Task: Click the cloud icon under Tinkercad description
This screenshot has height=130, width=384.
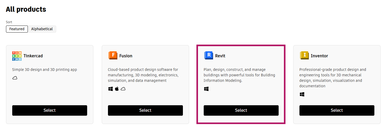Action: click(15, 78)
